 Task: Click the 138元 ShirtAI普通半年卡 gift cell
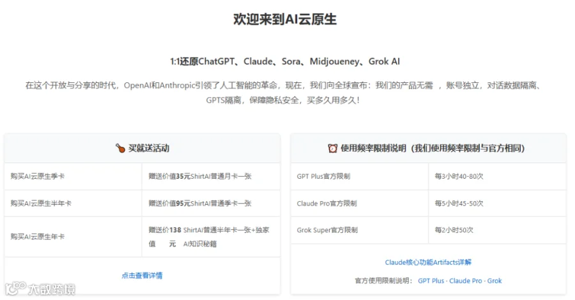(x=211, y=237)
